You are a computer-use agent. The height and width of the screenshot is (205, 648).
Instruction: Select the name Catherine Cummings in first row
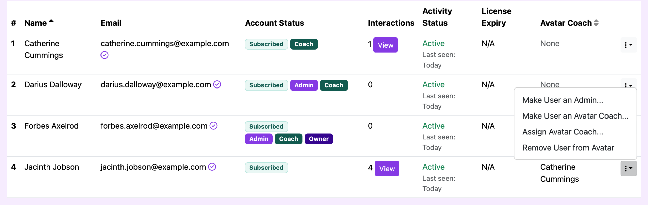(x=44, y=49)
